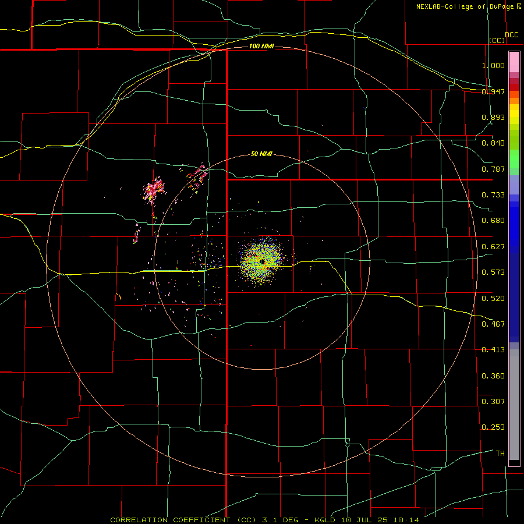The image size is (524, 524).
Task: Select the 1.000 color scale value
Action: click(493, 65)
